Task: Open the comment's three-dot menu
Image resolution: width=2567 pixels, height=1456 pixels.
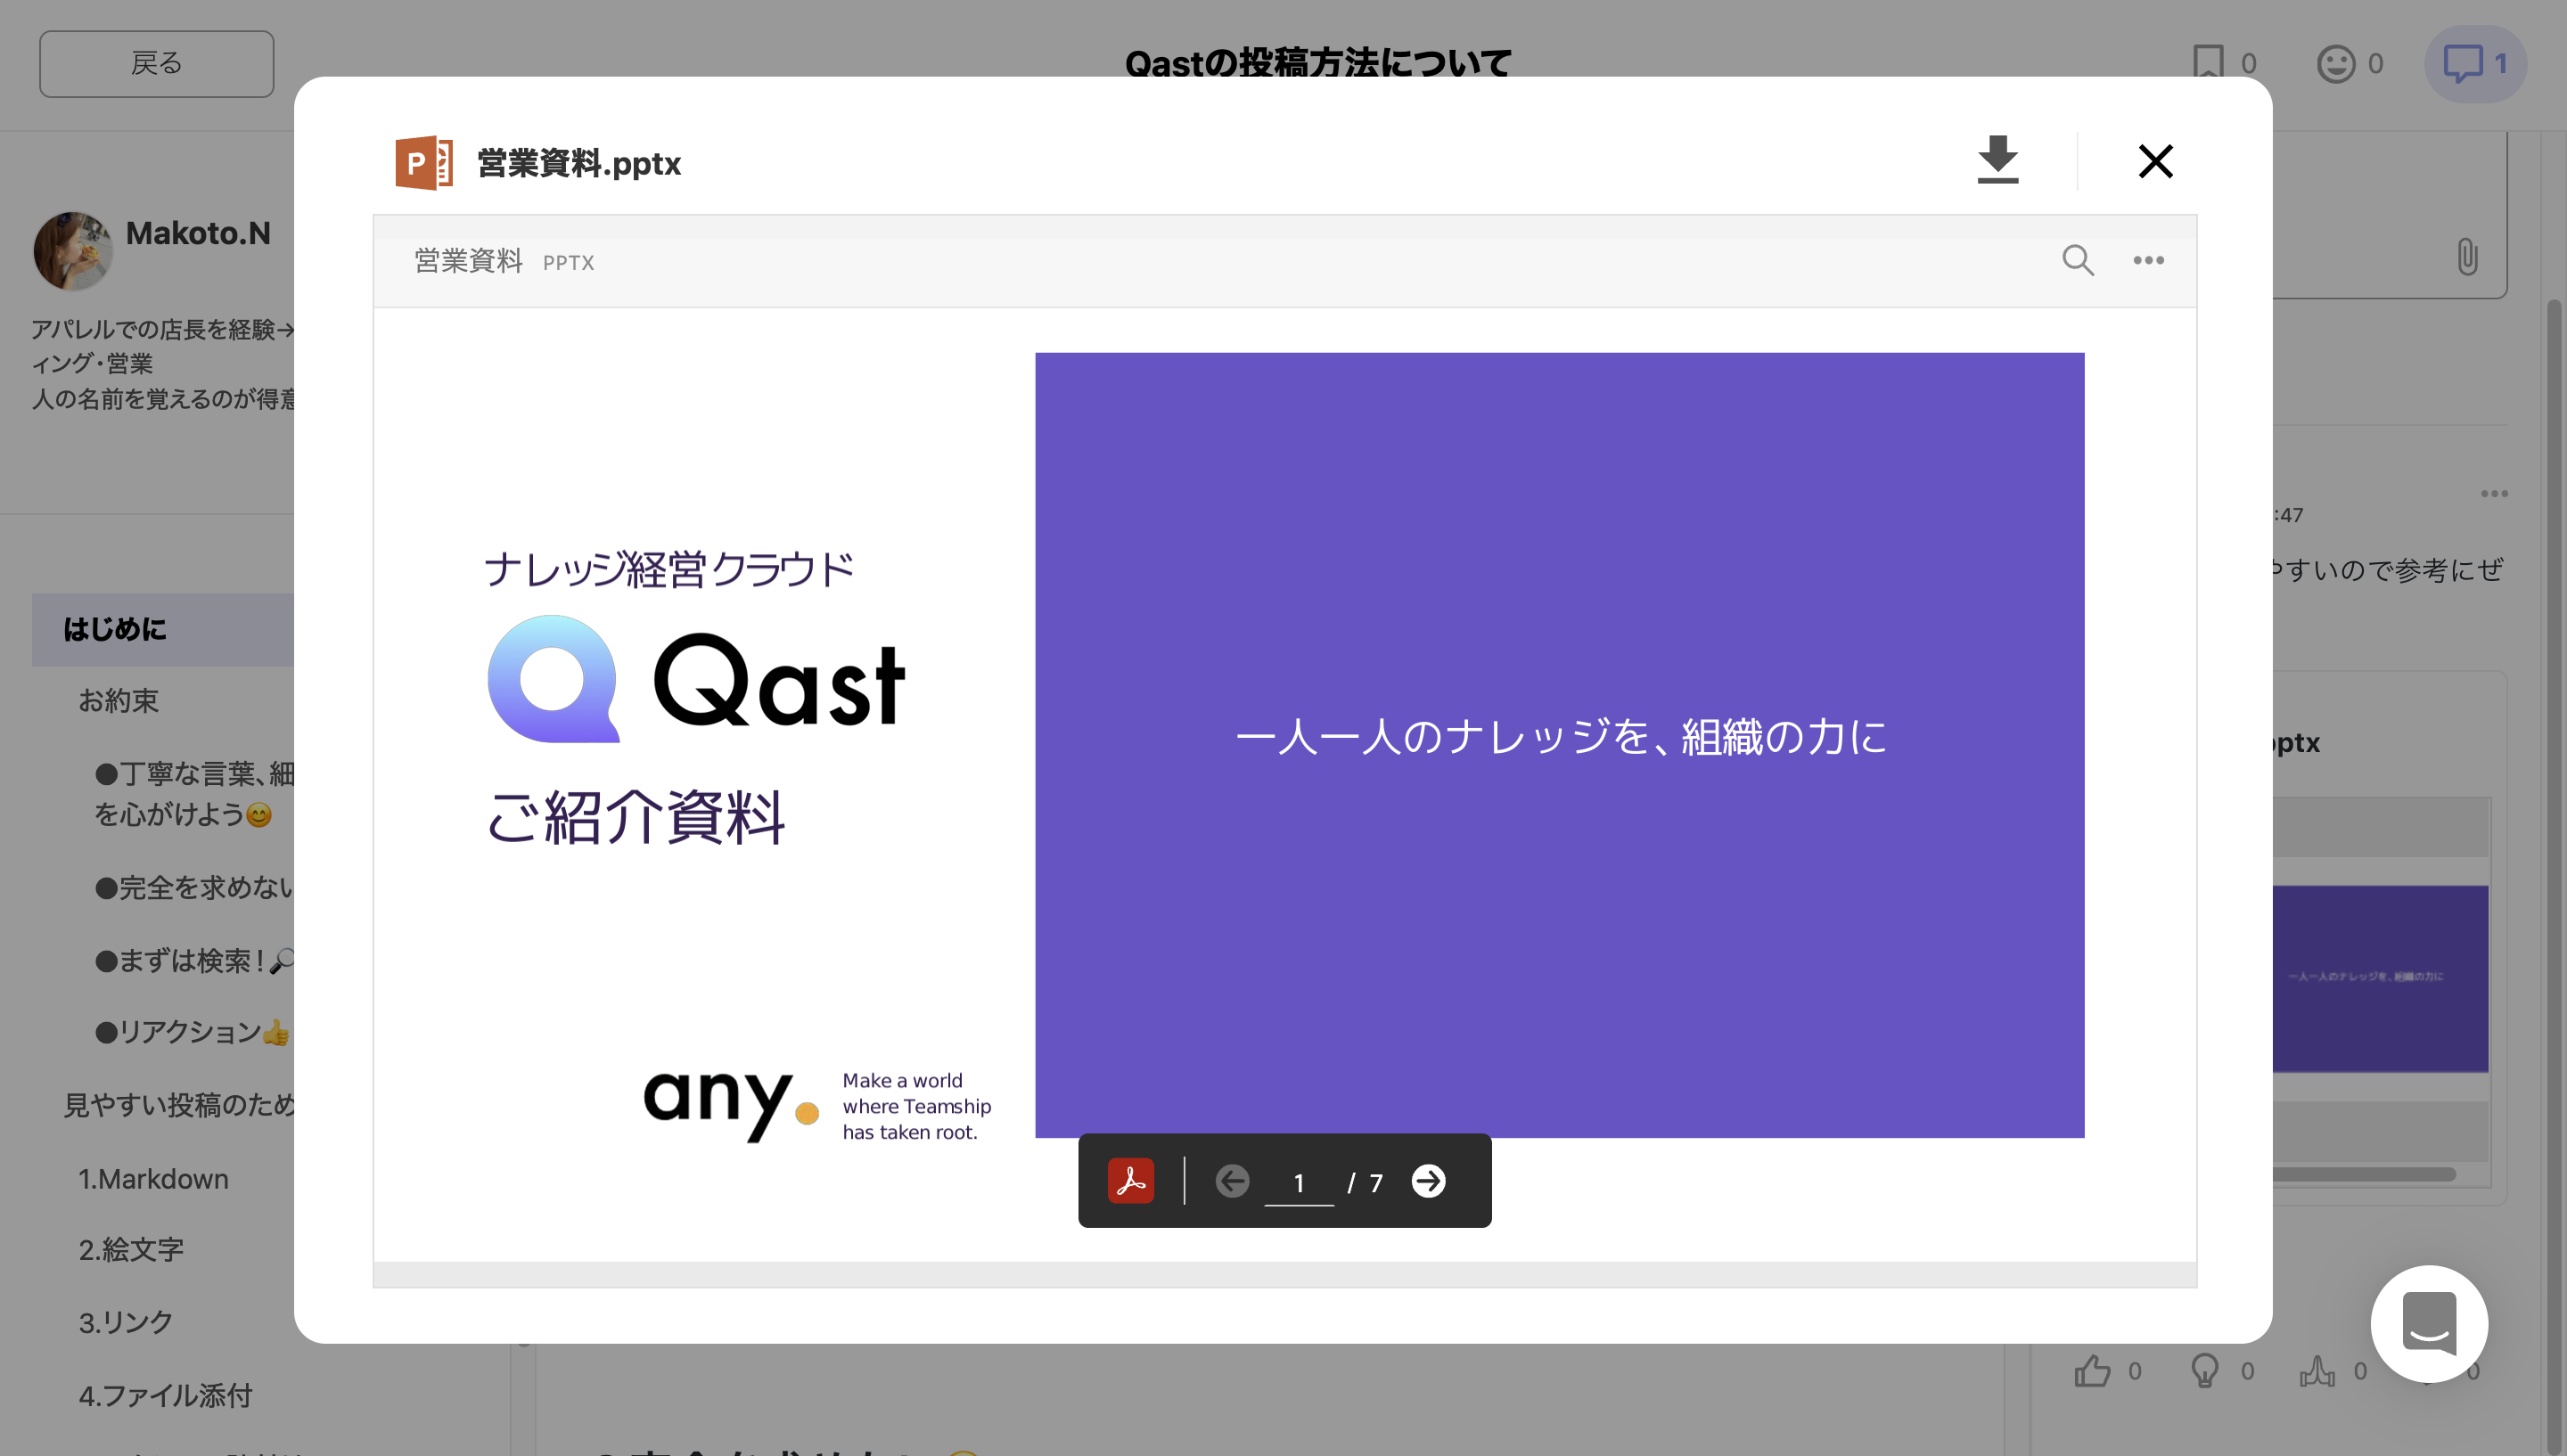Action: click(x=2494, y=493)
